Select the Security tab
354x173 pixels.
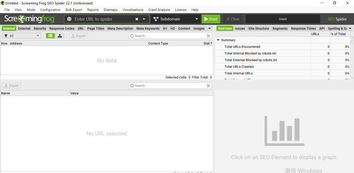[x=40, y=28]
